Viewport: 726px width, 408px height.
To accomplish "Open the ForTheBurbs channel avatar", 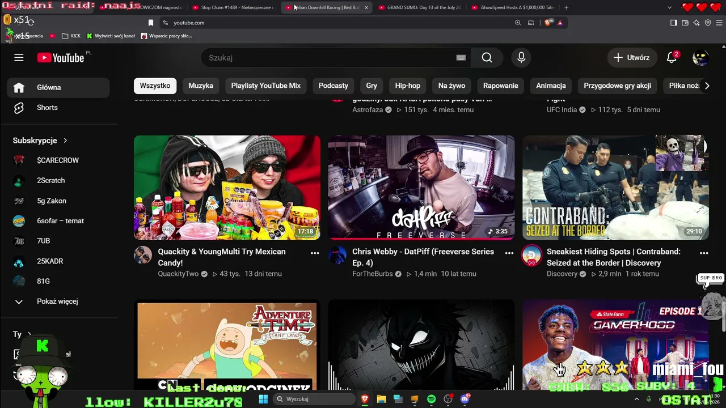I will tap(337, 255).
